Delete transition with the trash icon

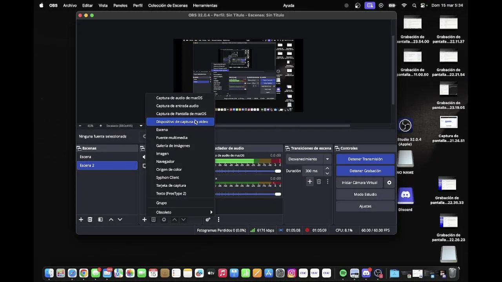[319, 181]
